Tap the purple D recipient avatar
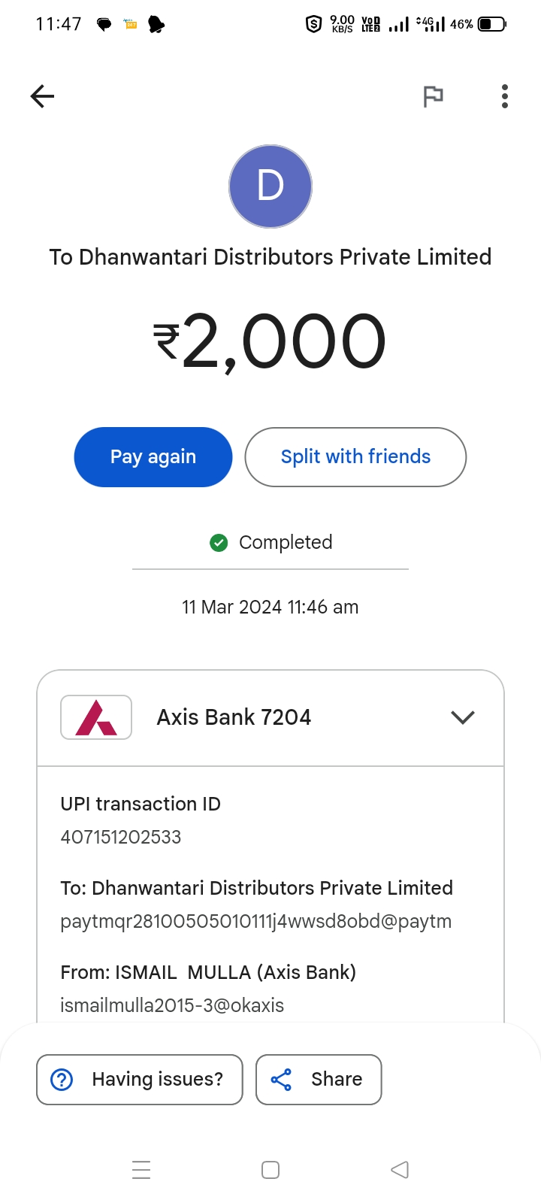 tap(270, 186)
